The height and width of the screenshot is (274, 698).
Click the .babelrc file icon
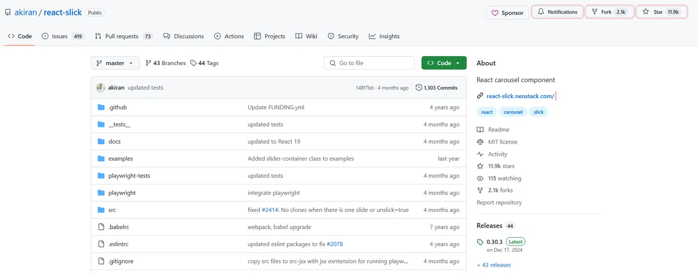(x=101, y=227)
